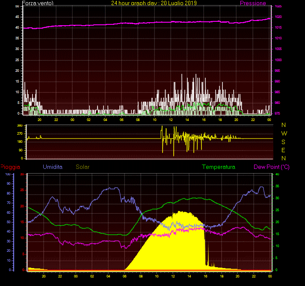Viewport: 305px width, 286px height.
Task: Click the 'Temperatura' legend label
Action: point(219,167)
